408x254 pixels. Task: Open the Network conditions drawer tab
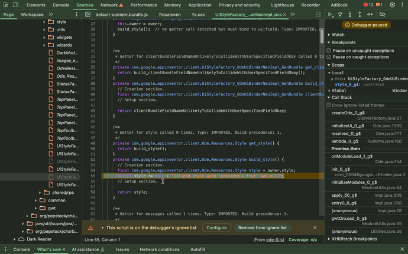coord(160,249)
